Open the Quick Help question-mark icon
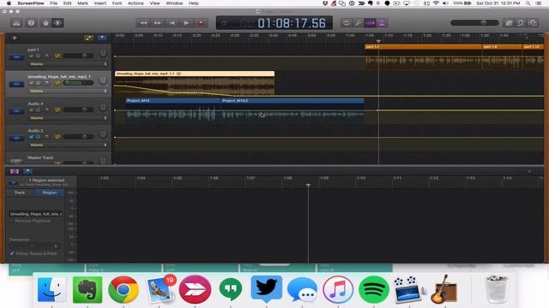The image size is (549, 308). (31, 23)
